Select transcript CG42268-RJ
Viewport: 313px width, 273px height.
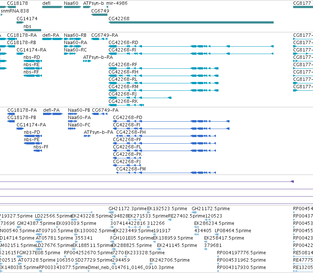(122, 94)
